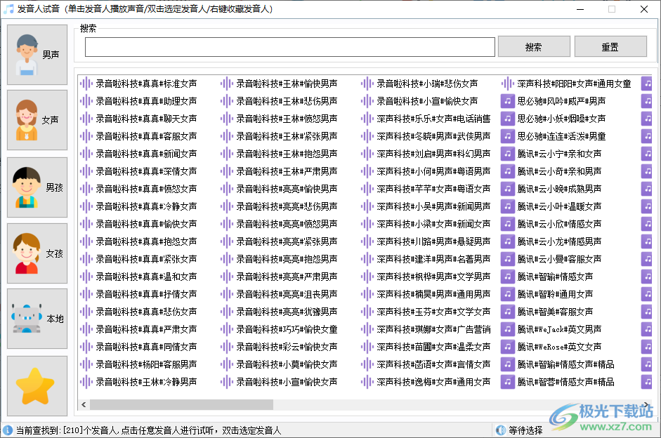This screenshot has width=661, height=438.
Task: Click music note icon of 腾讯#云小奇#亲和男声
Action: coord(508,171)
